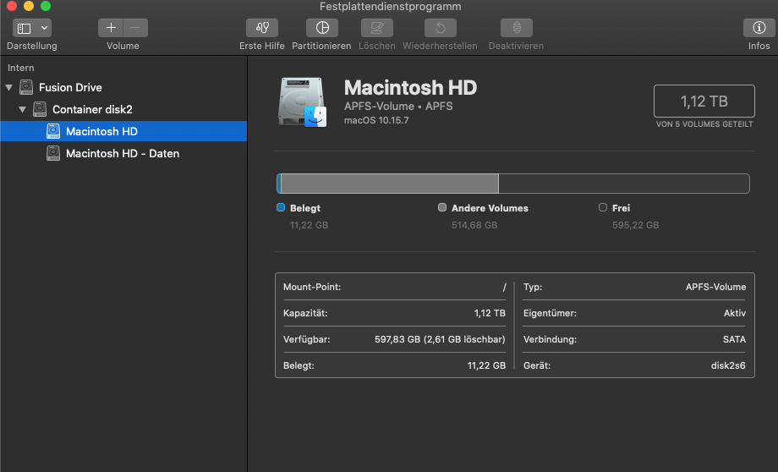Click the blue Belegt legend swatch
The height and width of the screenshot is (472, 778).
pos(281,207)
